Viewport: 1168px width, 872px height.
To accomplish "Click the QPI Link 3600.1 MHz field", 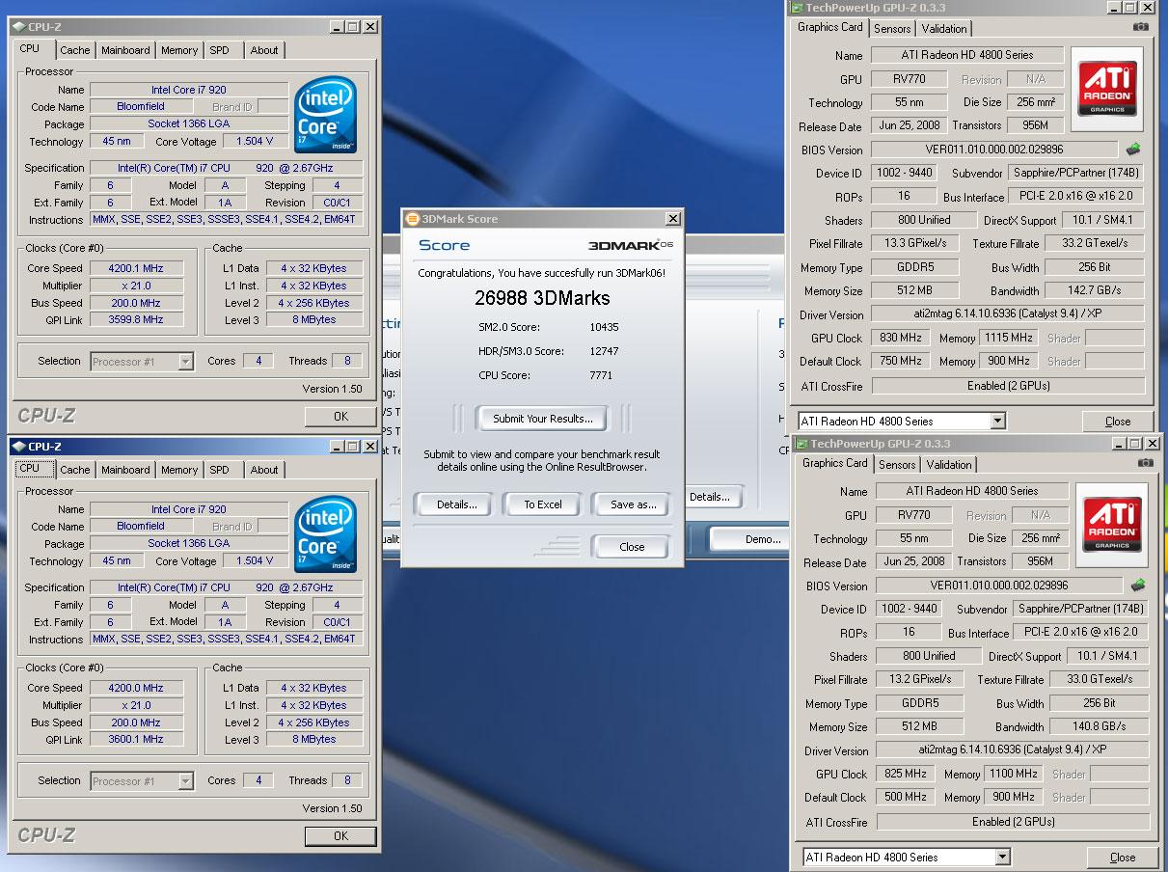I will (135, 740).
